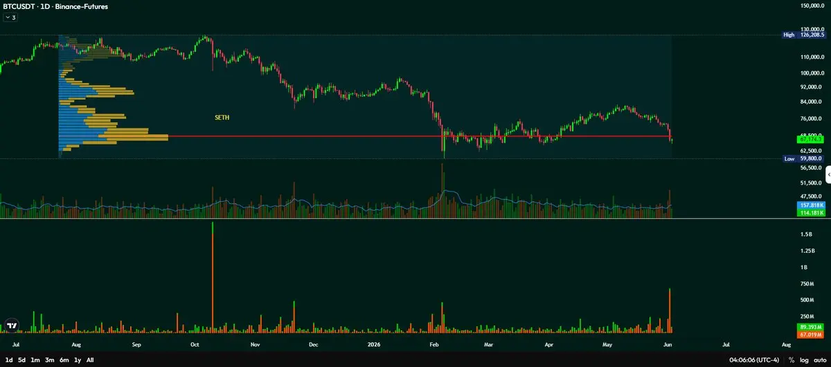Click volume value 114.181K label
This screenshot has width=831, height=367.
pyautogui.click(x=812, y=213)
